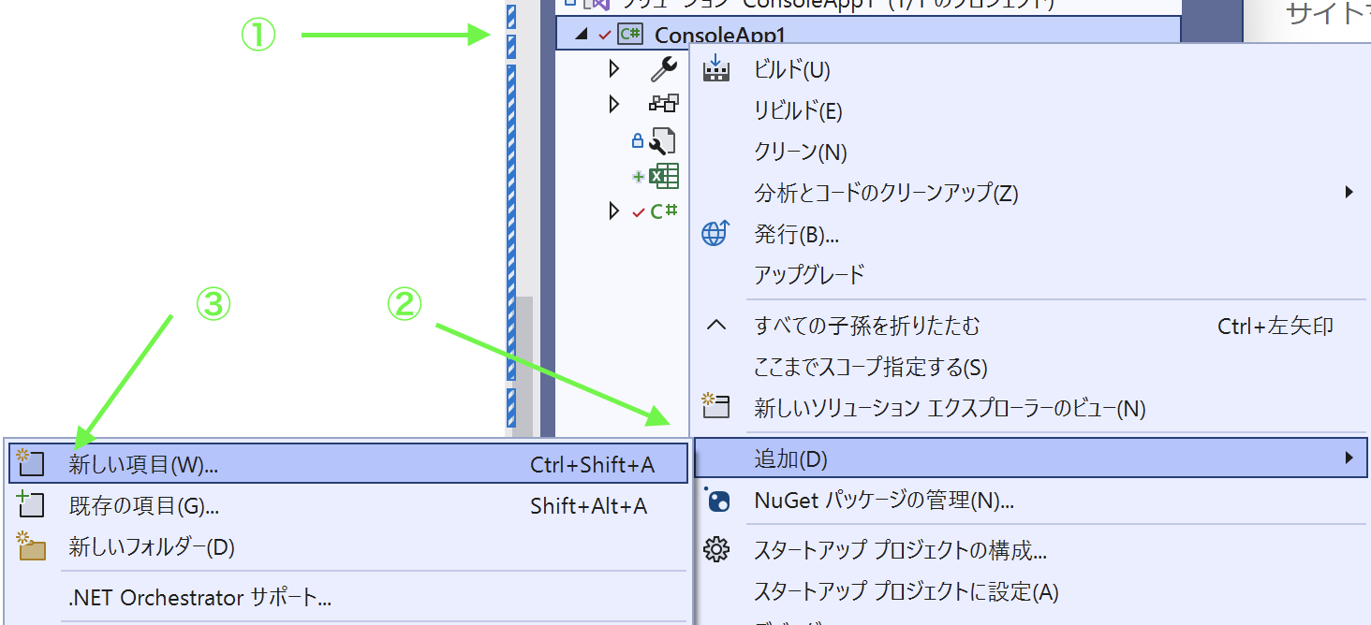Open the 分析とコードのクリーンアップ(Z) submenu
Image resolution: width=1371 pixels, height=625 pixels.
click(1030, 193)
